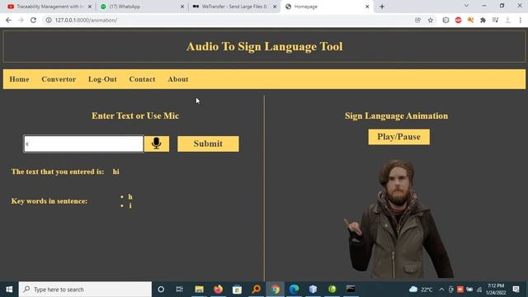Open Cortana circle icon on taskbar

pos(161,290)
